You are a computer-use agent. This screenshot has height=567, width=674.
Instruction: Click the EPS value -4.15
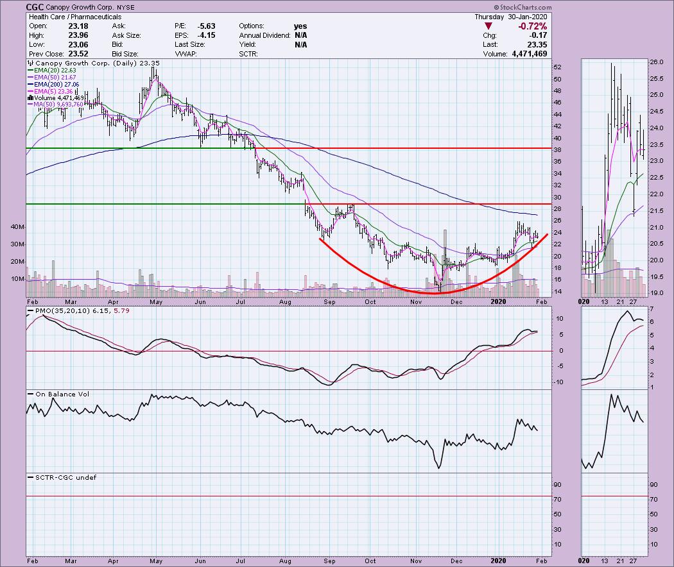pyautogui.click(x=206, y=35)
